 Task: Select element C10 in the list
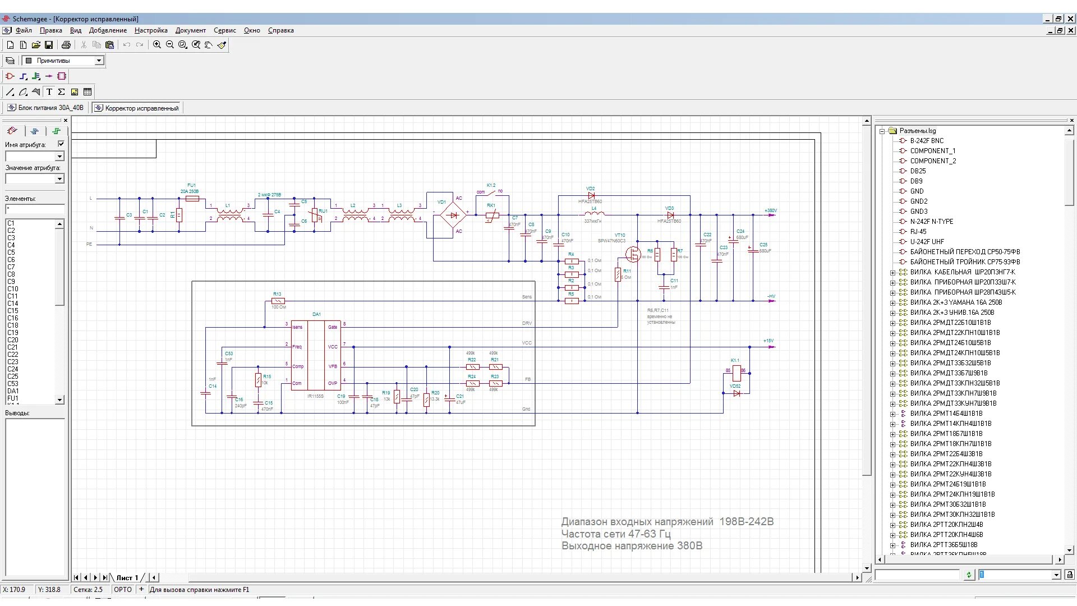[x=13, y=289]
